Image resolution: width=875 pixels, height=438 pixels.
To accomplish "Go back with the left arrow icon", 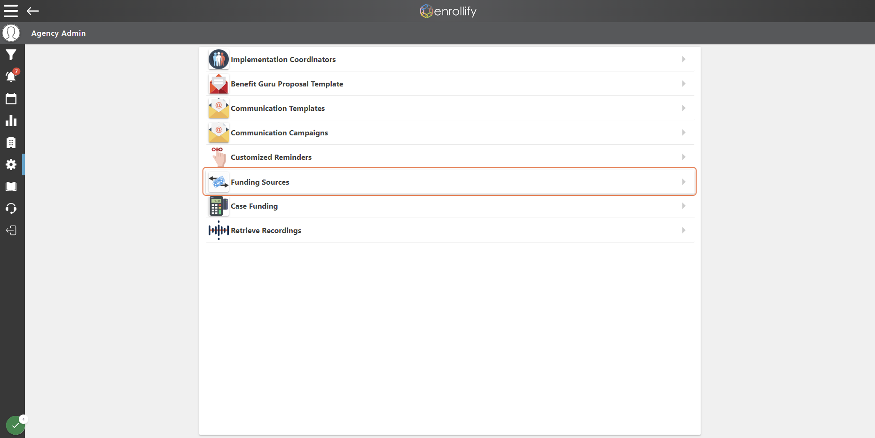I will coord(33,11).
